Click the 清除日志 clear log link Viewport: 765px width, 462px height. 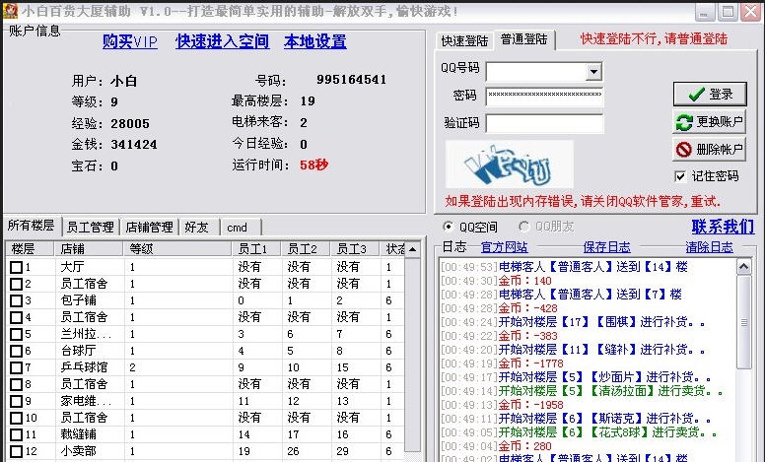click(x=709, y=247)
